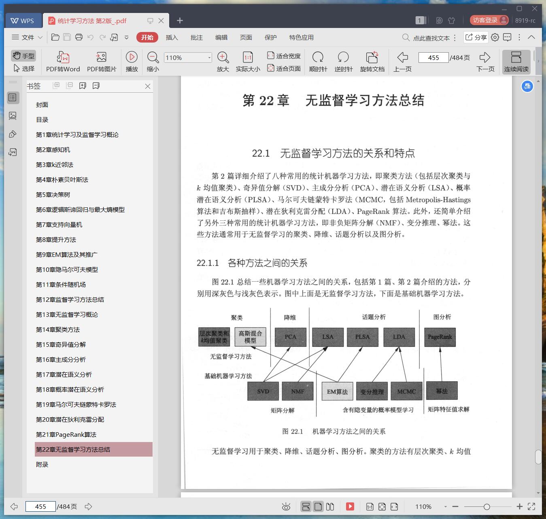
Task: Jump to bookmark 第7章支持向量机
Action: point(59,224)
